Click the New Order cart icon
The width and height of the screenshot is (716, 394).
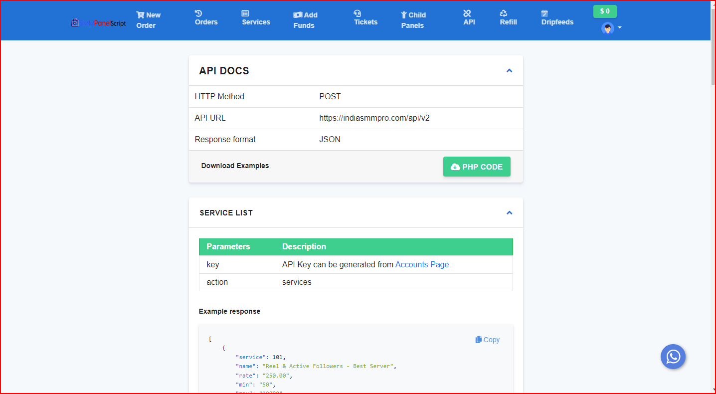tap(140, 15)
